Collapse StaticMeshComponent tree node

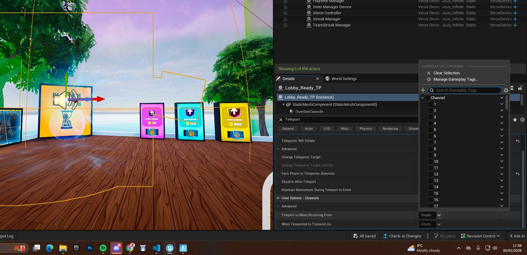(x=283, y=105)
